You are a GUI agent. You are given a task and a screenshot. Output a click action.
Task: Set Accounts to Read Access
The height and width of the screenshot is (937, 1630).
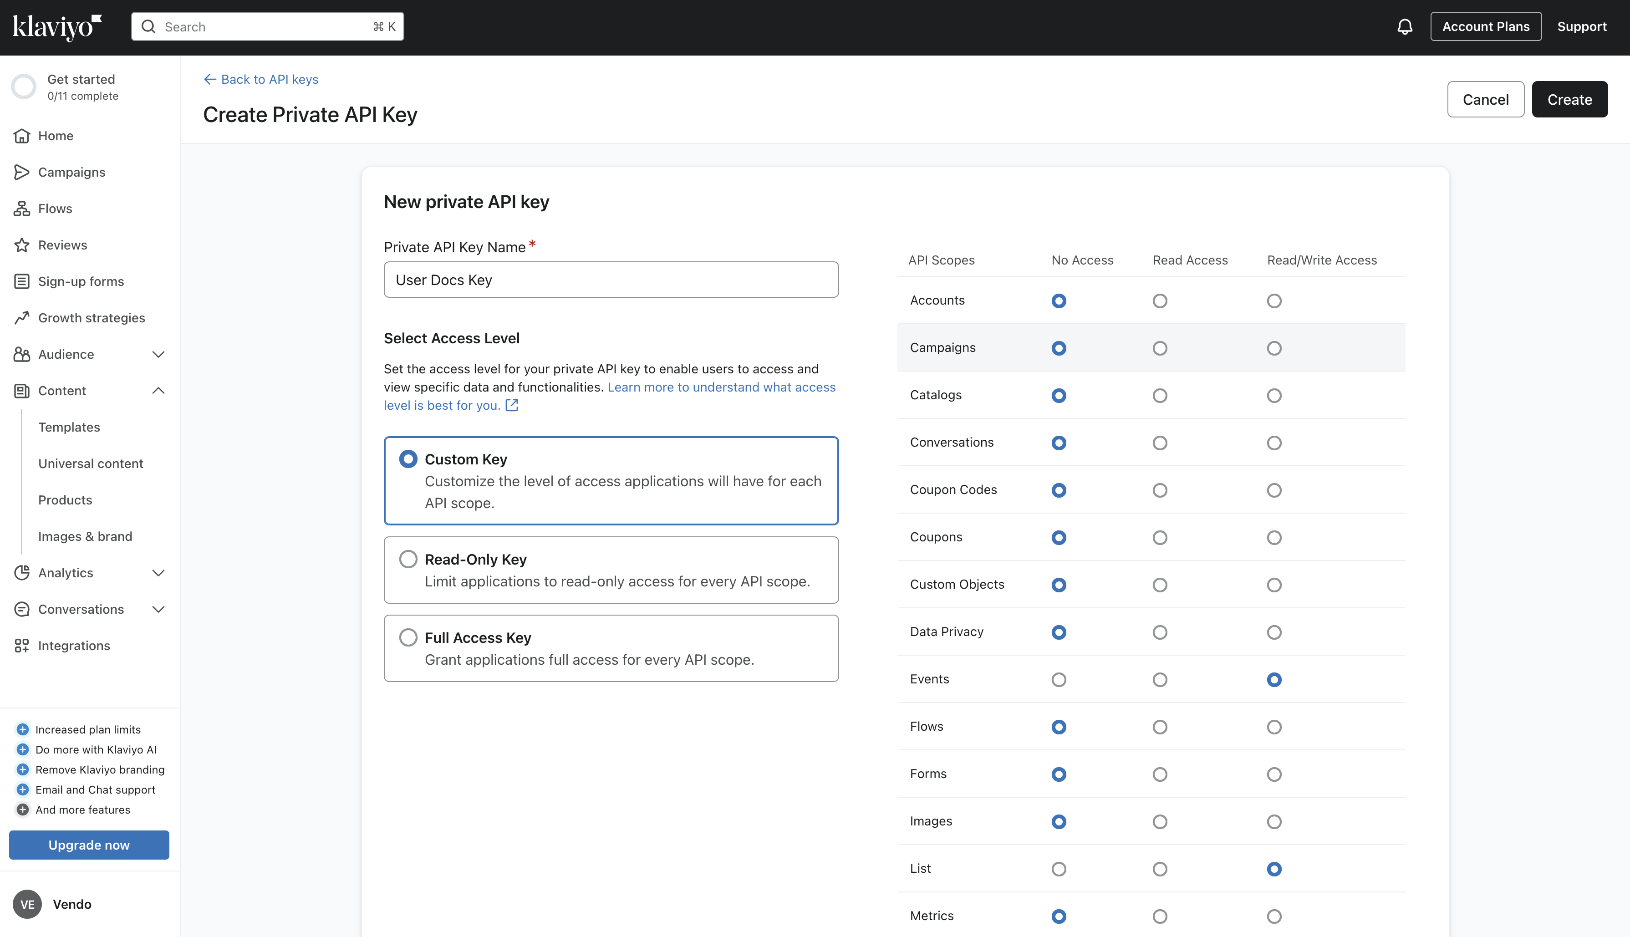pyautogui.click(x=1160, y=301)
